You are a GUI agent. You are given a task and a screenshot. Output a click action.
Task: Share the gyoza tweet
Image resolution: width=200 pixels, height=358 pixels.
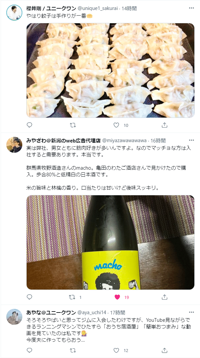tap(164, 125)
